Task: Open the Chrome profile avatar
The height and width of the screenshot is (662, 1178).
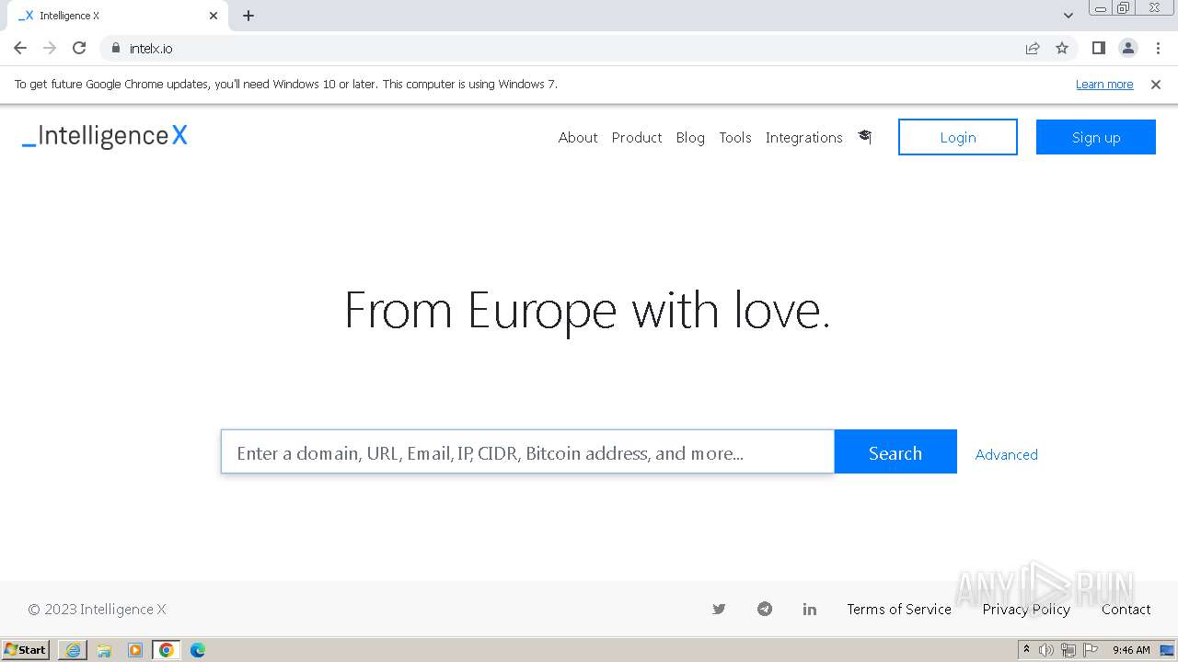Action: pyautogui.click(x=1128, y=48)
